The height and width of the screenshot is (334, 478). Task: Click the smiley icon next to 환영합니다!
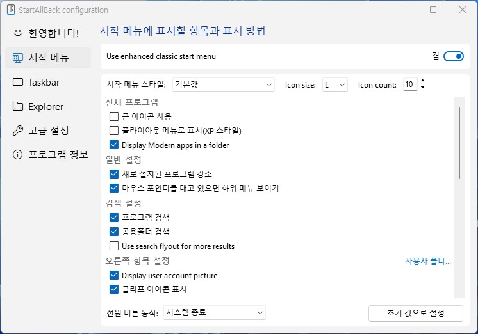pos(18,33)
